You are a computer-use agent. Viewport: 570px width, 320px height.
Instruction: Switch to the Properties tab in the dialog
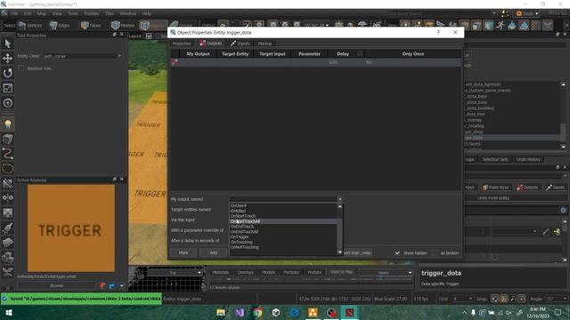pos(182,44)
